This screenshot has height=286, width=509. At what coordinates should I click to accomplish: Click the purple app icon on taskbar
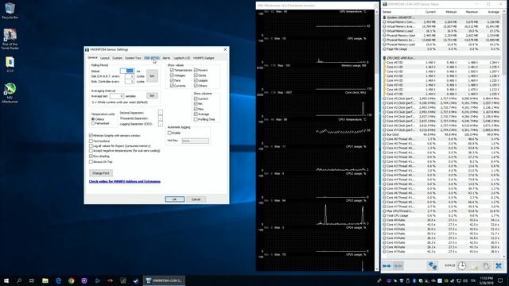tap(84, 280)
